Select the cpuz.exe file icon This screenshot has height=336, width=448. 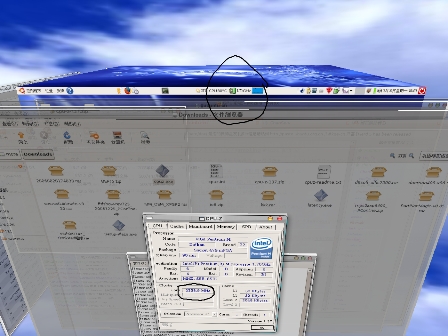coord(163,171)
